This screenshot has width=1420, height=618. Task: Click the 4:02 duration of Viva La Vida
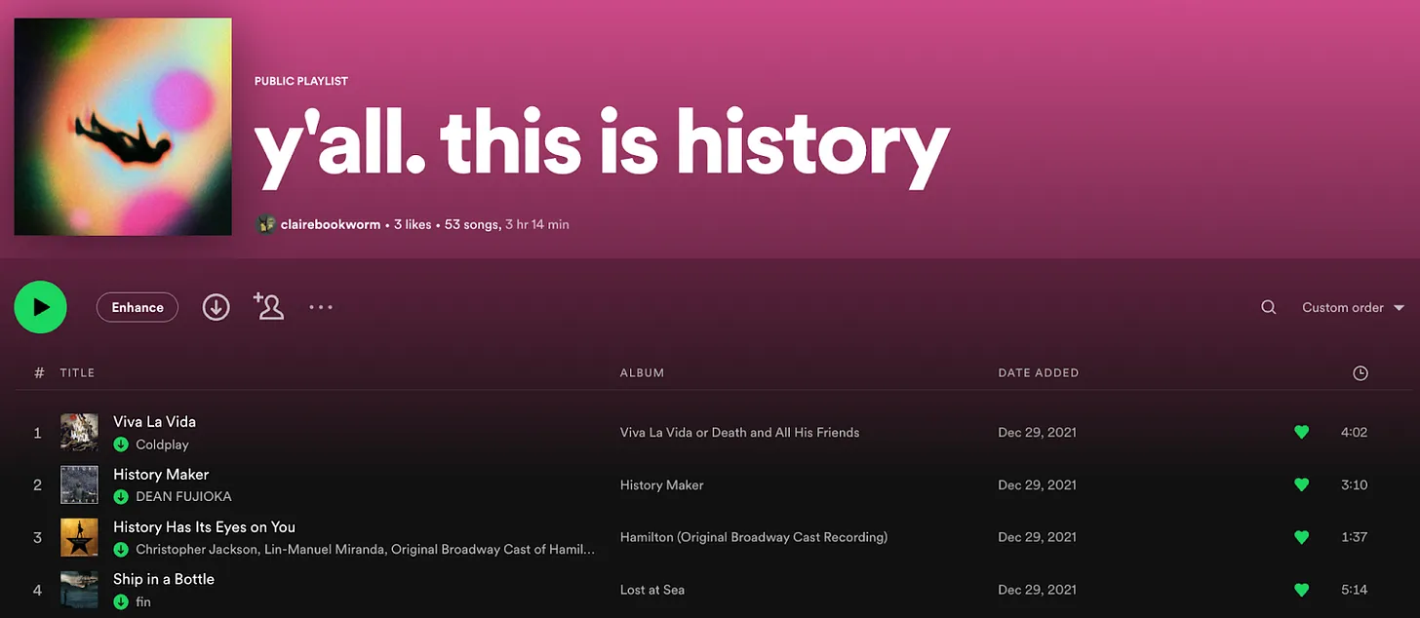click(x=1354, y=432)
